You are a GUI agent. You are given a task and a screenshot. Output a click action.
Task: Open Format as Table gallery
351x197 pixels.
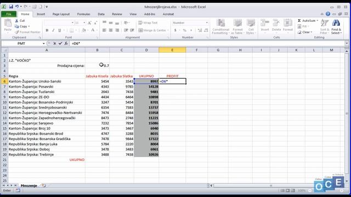click(237, 27)
